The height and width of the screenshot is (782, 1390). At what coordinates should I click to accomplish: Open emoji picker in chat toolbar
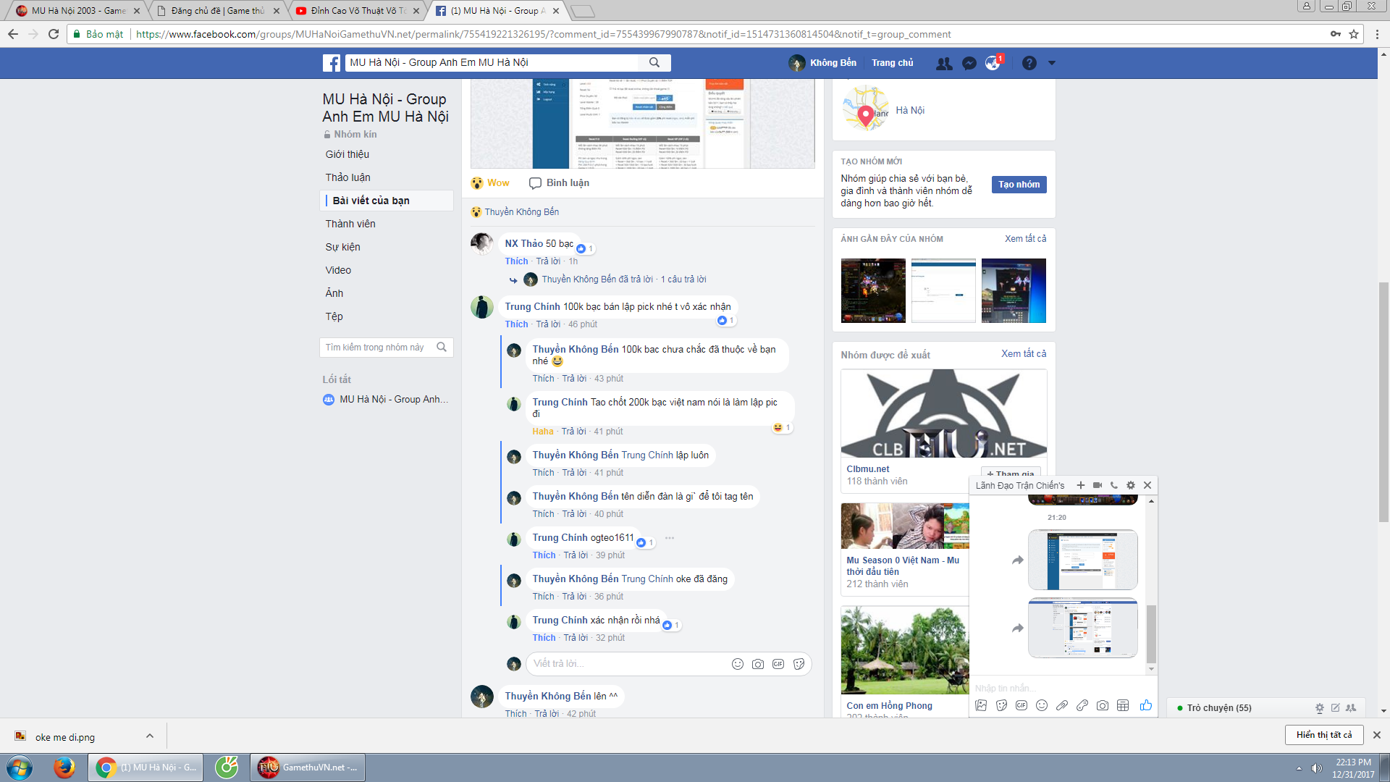tap(1042, 705)
